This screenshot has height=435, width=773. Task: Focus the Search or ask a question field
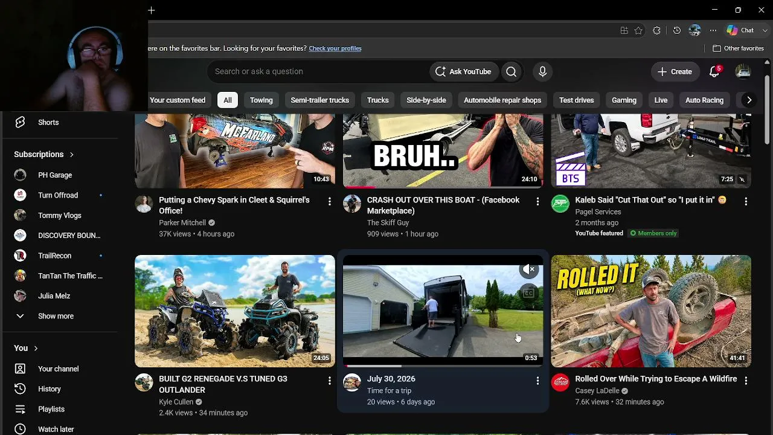tap(318, 71)
